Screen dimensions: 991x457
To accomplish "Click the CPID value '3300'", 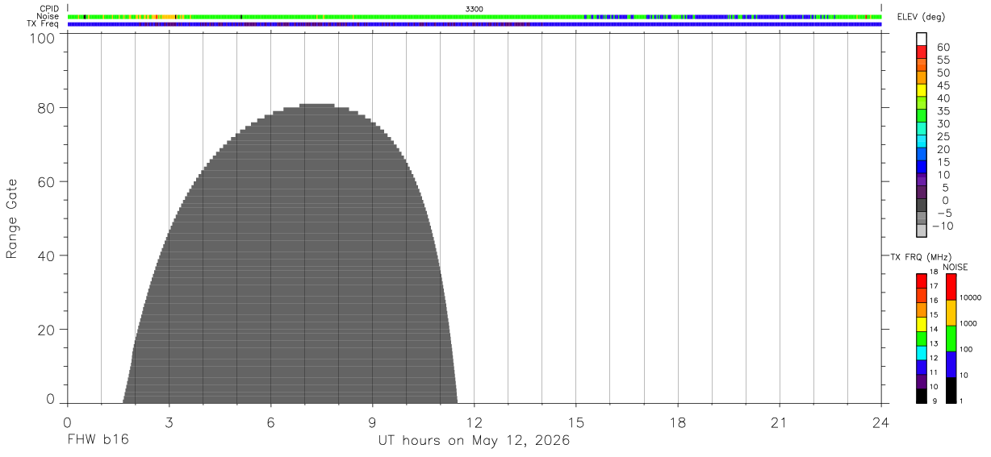I will tap(475, 9).
